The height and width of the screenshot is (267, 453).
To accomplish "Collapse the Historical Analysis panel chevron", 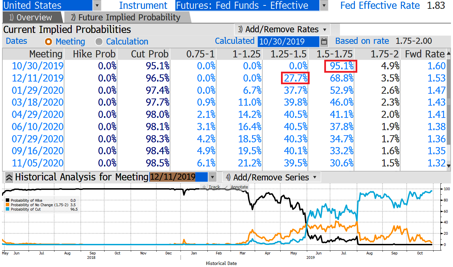I will point(9,177).
